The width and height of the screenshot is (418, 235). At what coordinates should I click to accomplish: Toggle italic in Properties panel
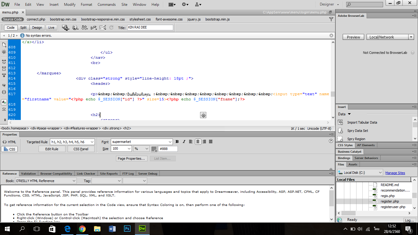[x=184, y=142]
